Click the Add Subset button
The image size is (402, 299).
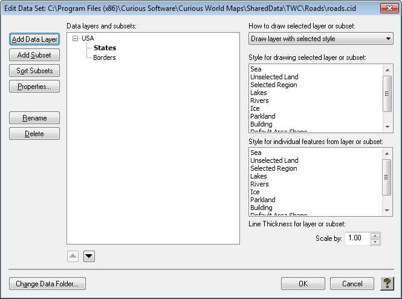[34, 55]
